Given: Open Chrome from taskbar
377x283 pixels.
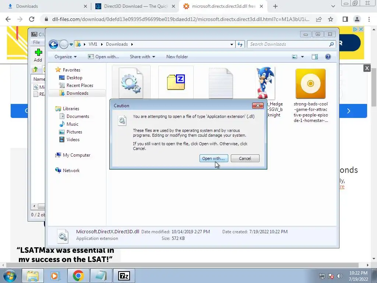Looking at the screenshot, I should pyautogui.click(x=78, y=276).
